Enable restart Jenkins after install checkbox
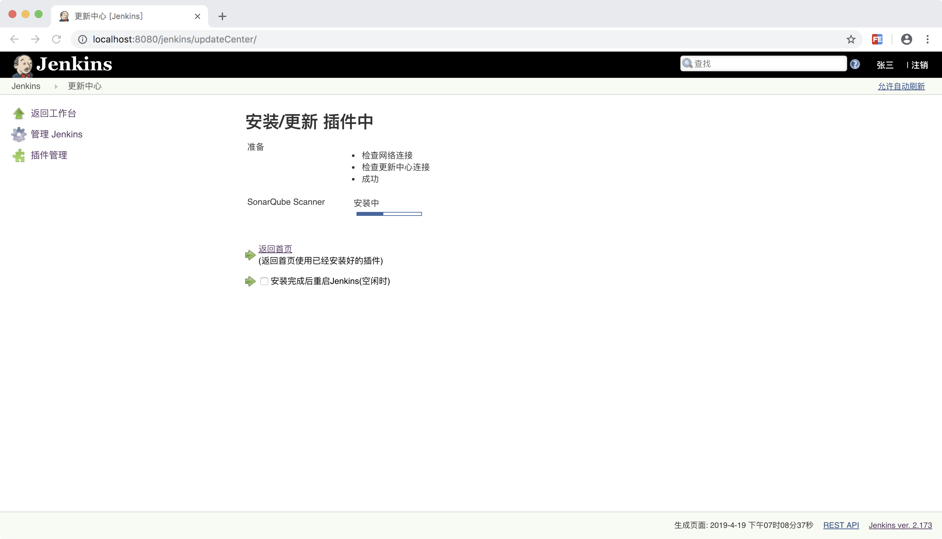The height and width of the screenshot is (539, 942). pyautogui.click(x=264, y=281)
